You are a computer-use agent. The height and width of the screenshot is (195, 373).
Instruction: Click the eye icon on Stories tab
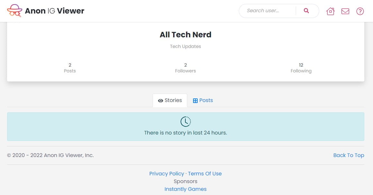coord(160,101)
